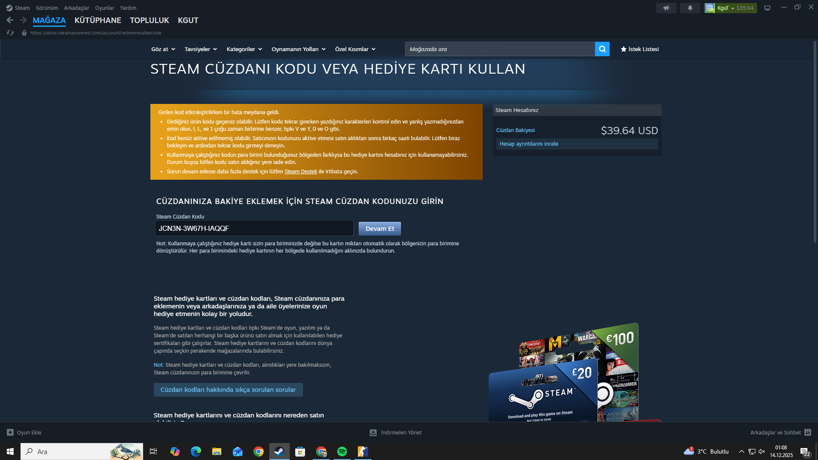Viewport: 818px width, 460px height.
Task: Open the Oyunlar menu
Action: point(104,8)
